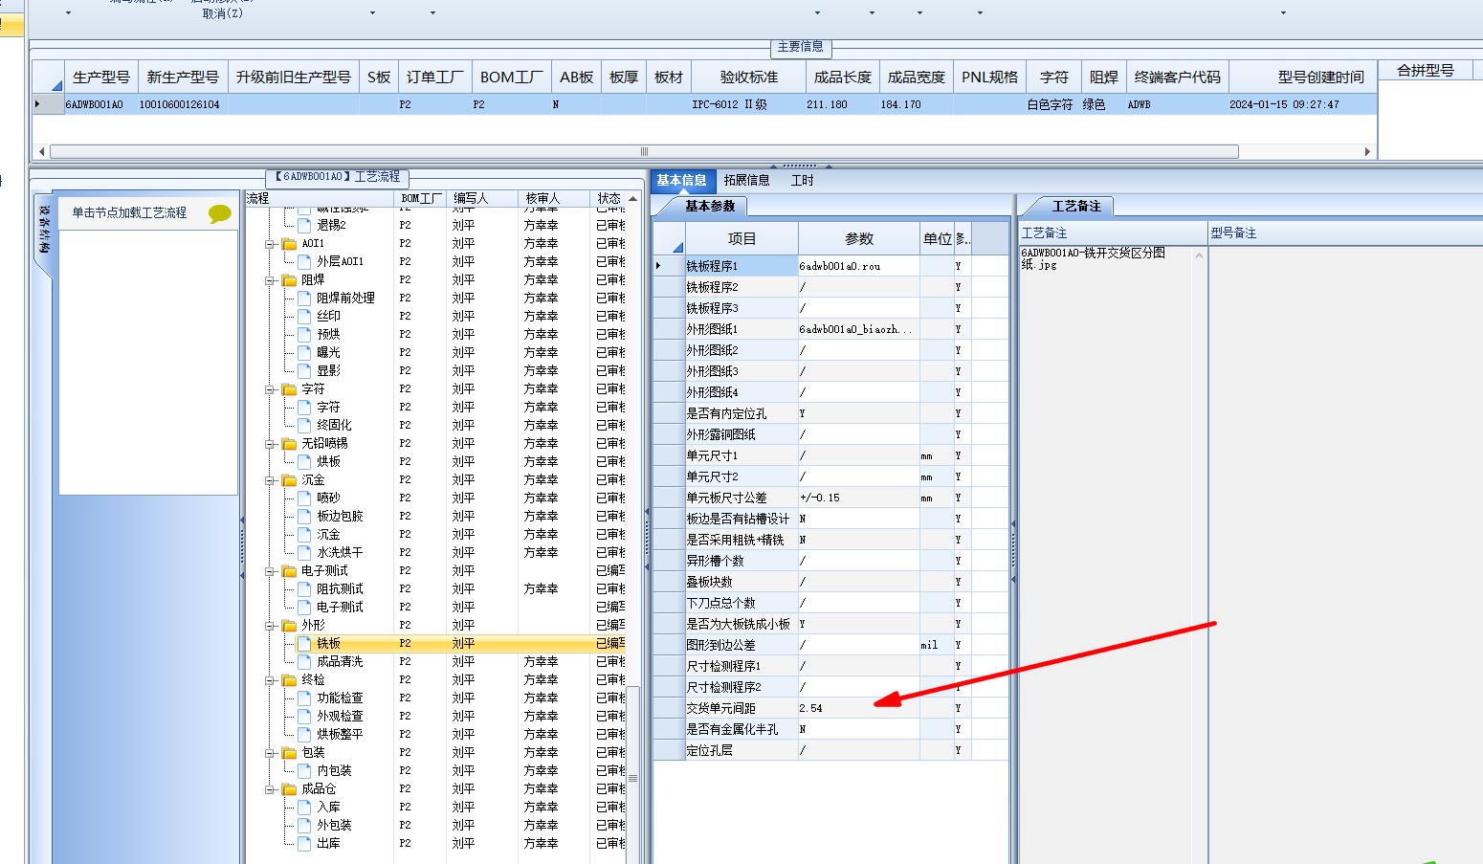This screenshot has height=864, width=1483.
Task: Click the document icon next to 阻焊前处理
Action: [304, 298]
